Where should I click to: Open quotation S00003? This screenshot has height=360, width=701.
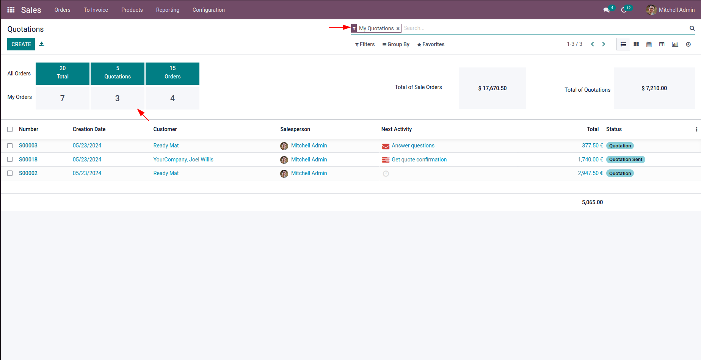(28, 146)
